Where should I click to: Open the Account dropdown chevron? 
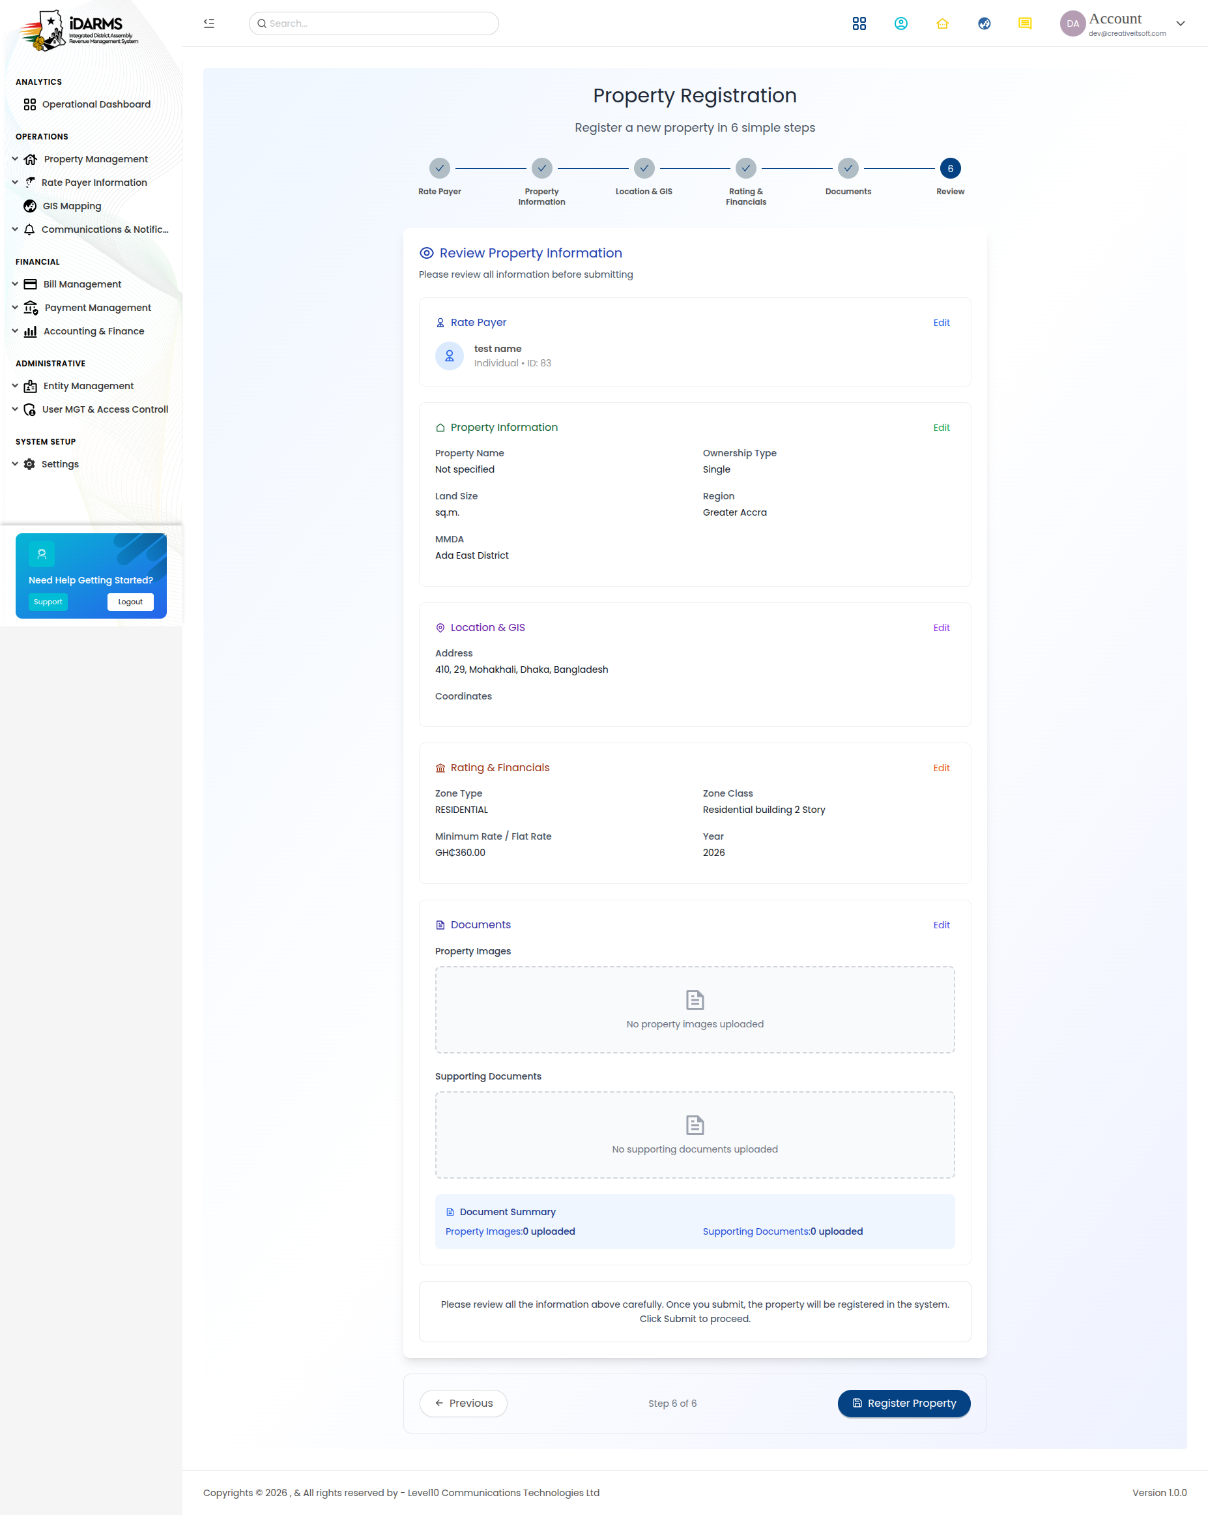pos(1180,23)
